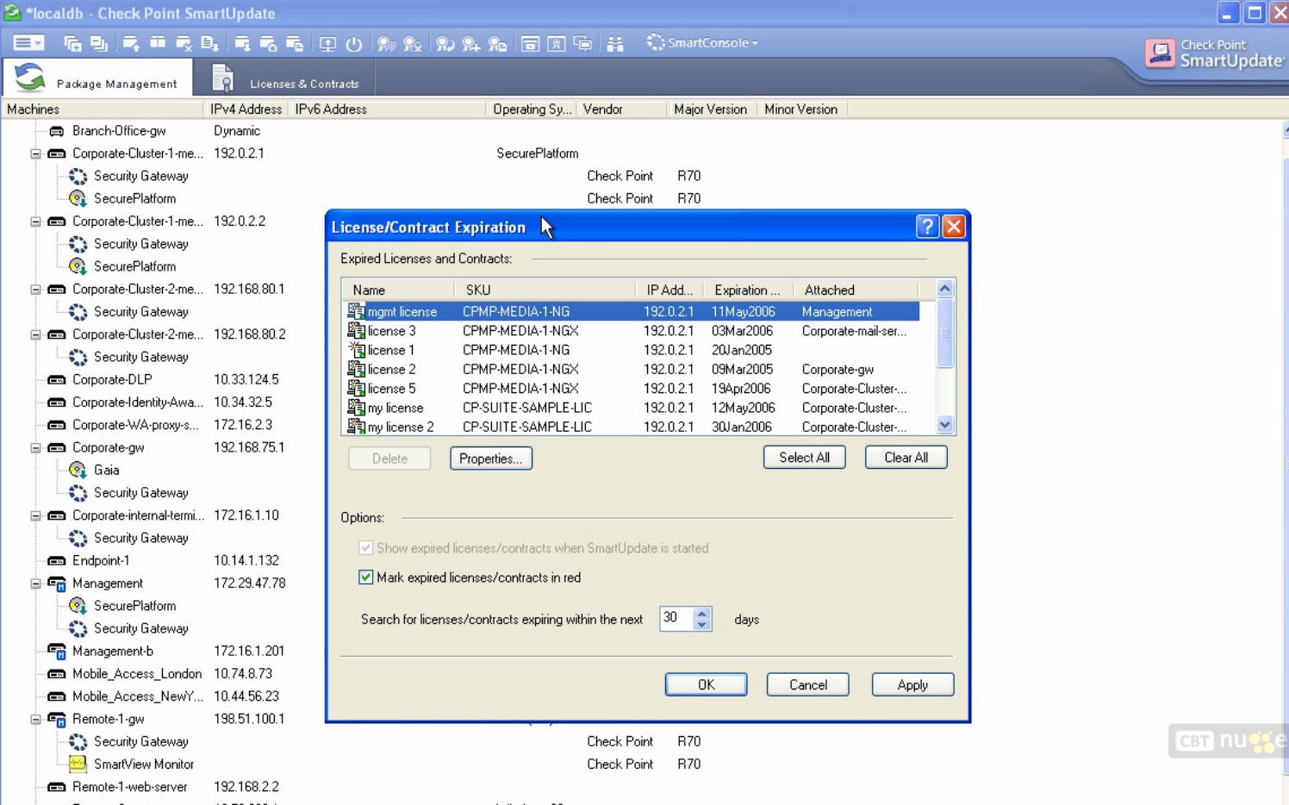Click the Properties... button

click(491, 459)
